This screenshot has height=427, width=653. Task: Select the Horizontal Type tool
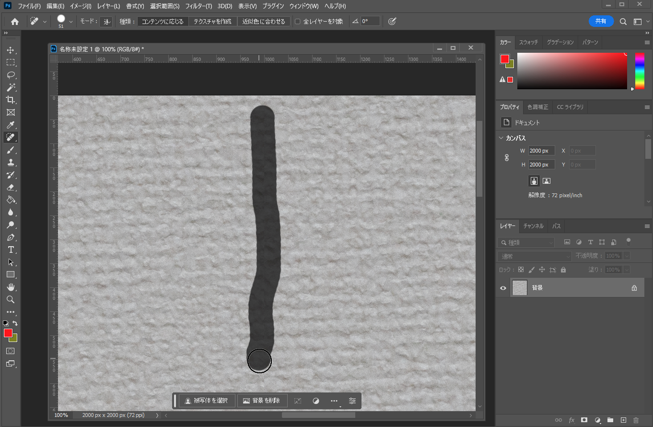tap(11, 249)
